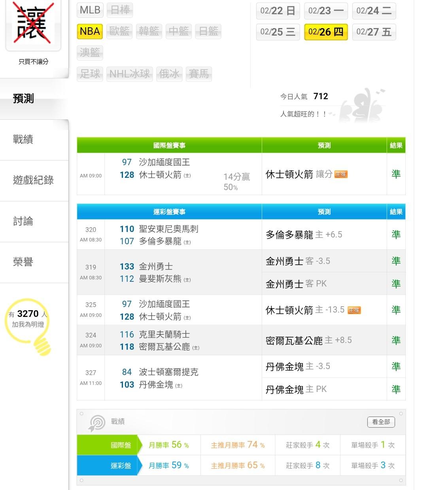The image size is (427, 490).
Task: Click 運彩盤 月勝率 59% stat
Action: [x=169, y=465]
